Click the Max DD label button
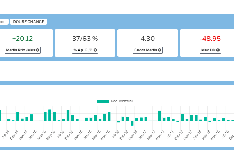The height and width of the screenshot is (154, 234). click(210, 50)
